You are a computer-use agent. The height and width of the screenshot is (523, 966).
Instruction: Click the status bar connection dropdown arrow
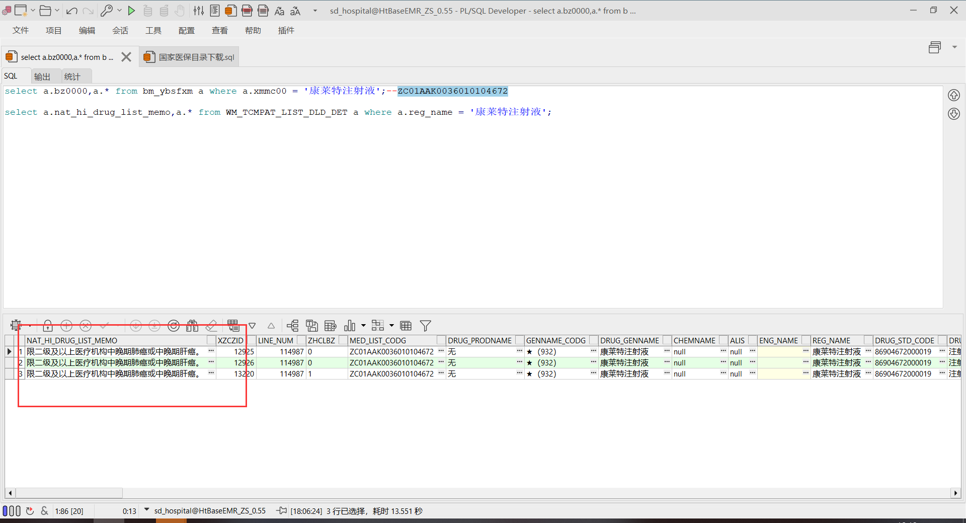(x=147, y=510)
